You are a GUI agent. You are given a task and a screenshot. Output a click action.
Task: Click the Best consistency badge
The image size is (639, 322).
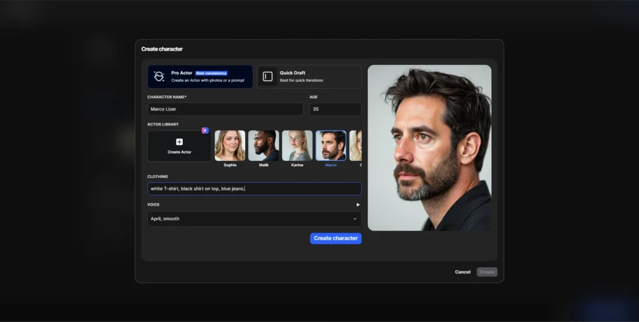click(x=211, y=74)
